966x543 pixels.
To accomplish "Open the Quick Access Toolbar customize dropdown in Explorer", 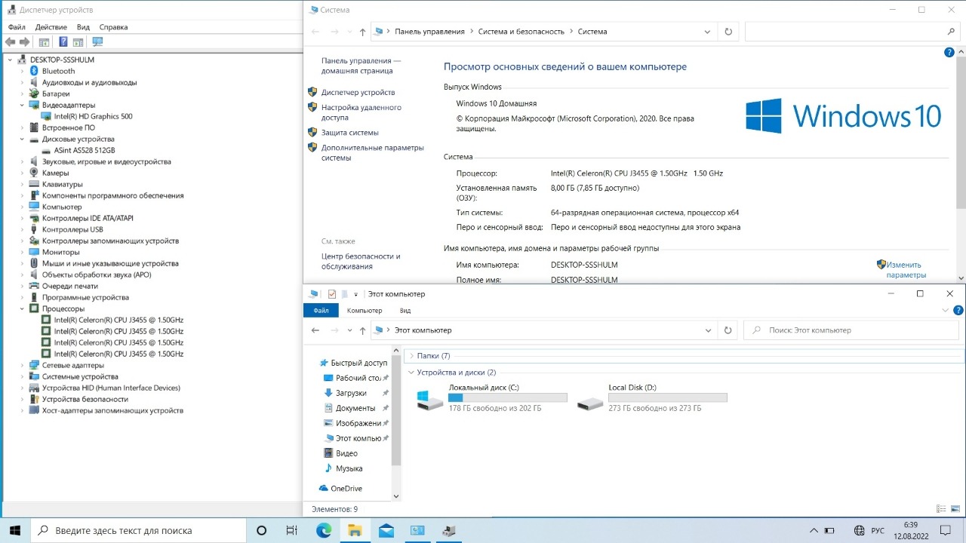I will coord(355,293).
